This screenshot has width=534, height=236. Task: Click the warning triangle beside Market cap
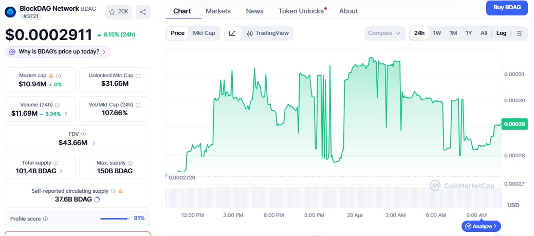[x=51, y=75]
